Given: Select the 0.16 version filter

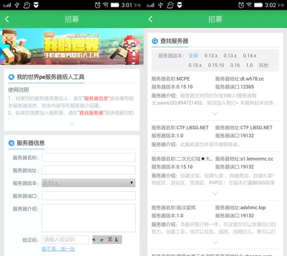Looking at the screenshot, I should 235,65.
